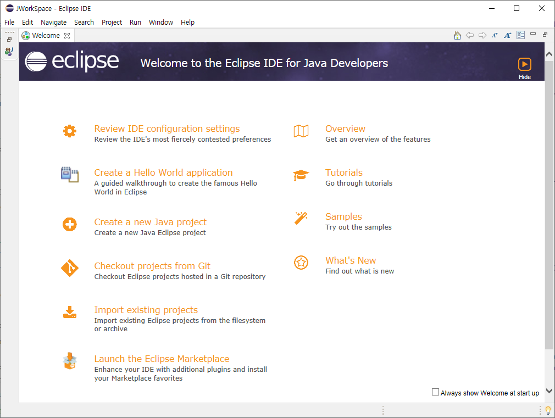Open the customize page layout icon
This screenshot has width=555, height=418.
click(521, 35)
